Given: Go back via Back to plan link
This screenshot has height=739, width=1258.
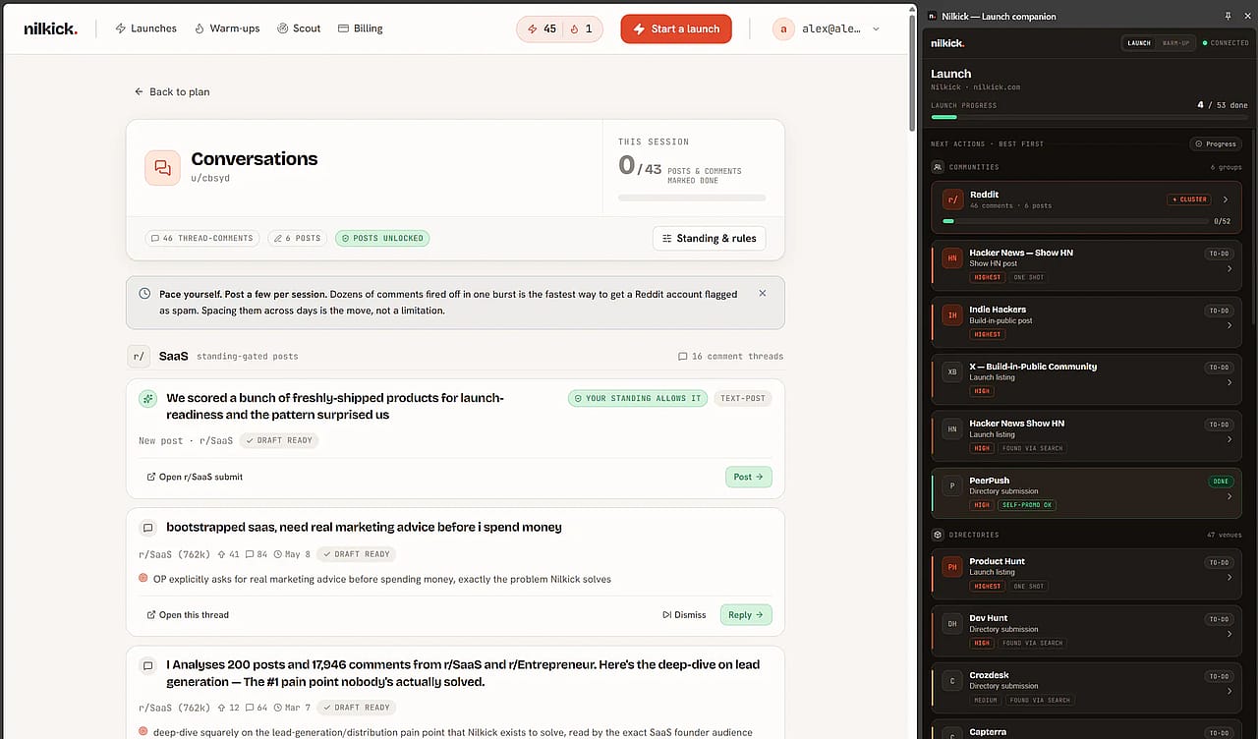Looking at the screenshot, I should (x=172, y=91).
